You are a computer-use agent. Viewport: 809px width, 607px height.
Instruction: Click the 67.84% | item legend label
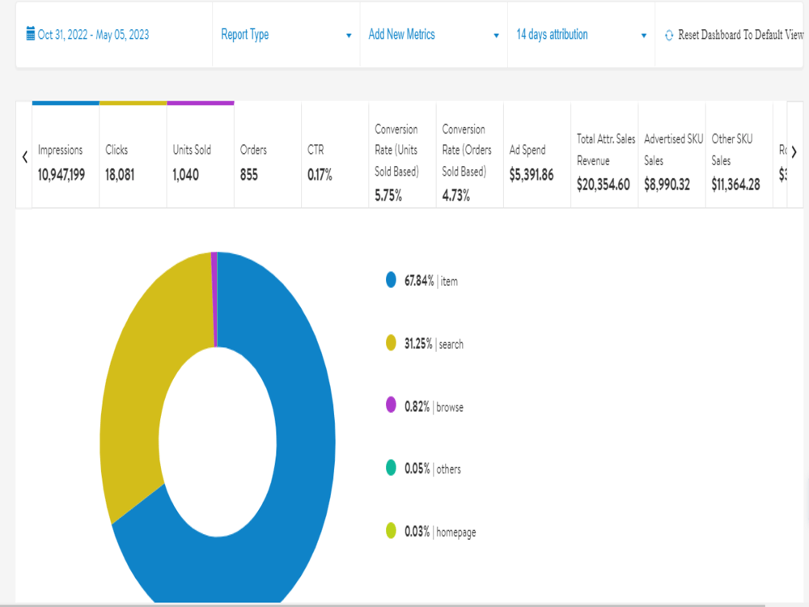(x=431, y=281)
